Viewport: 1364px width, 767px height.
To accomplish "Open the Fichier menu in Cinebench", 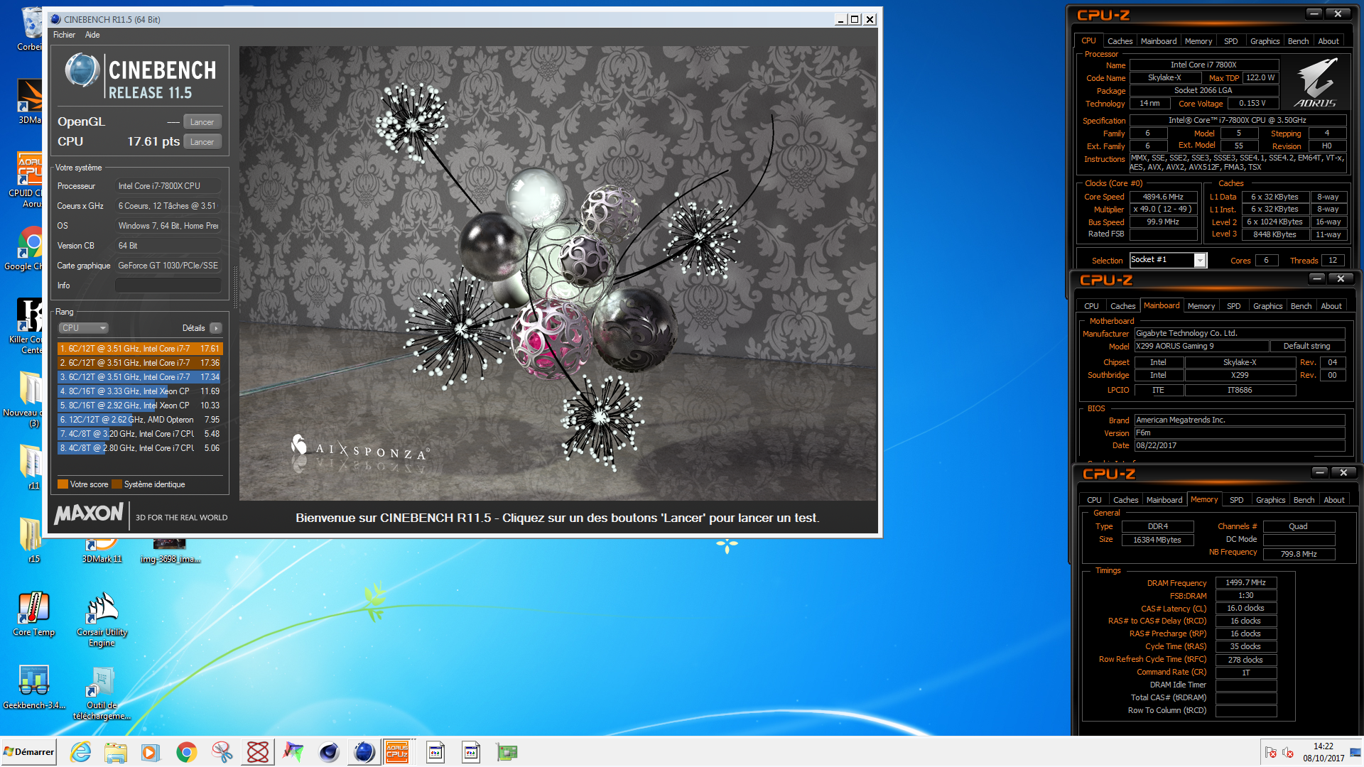I will 64,35.
